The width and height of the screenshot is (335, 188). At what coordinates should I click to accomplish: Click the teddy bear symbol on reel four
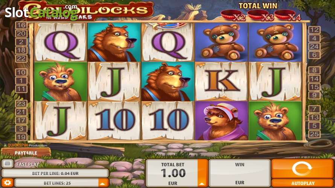click(x=221, y=42)
